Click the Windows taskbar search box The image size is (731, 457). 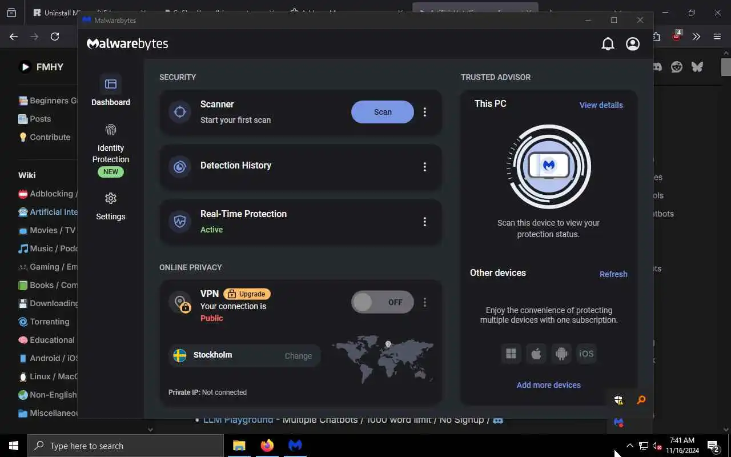[x=126, y=446]
